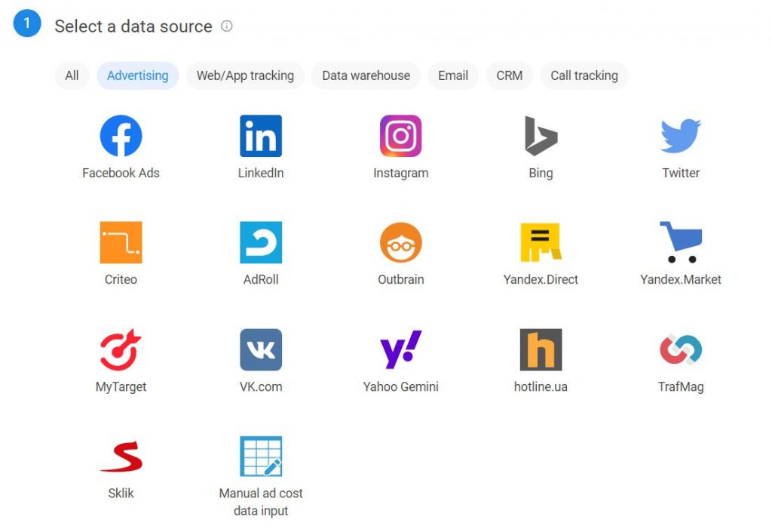Click the "AdRoll" label text

(x=261, y=279)
